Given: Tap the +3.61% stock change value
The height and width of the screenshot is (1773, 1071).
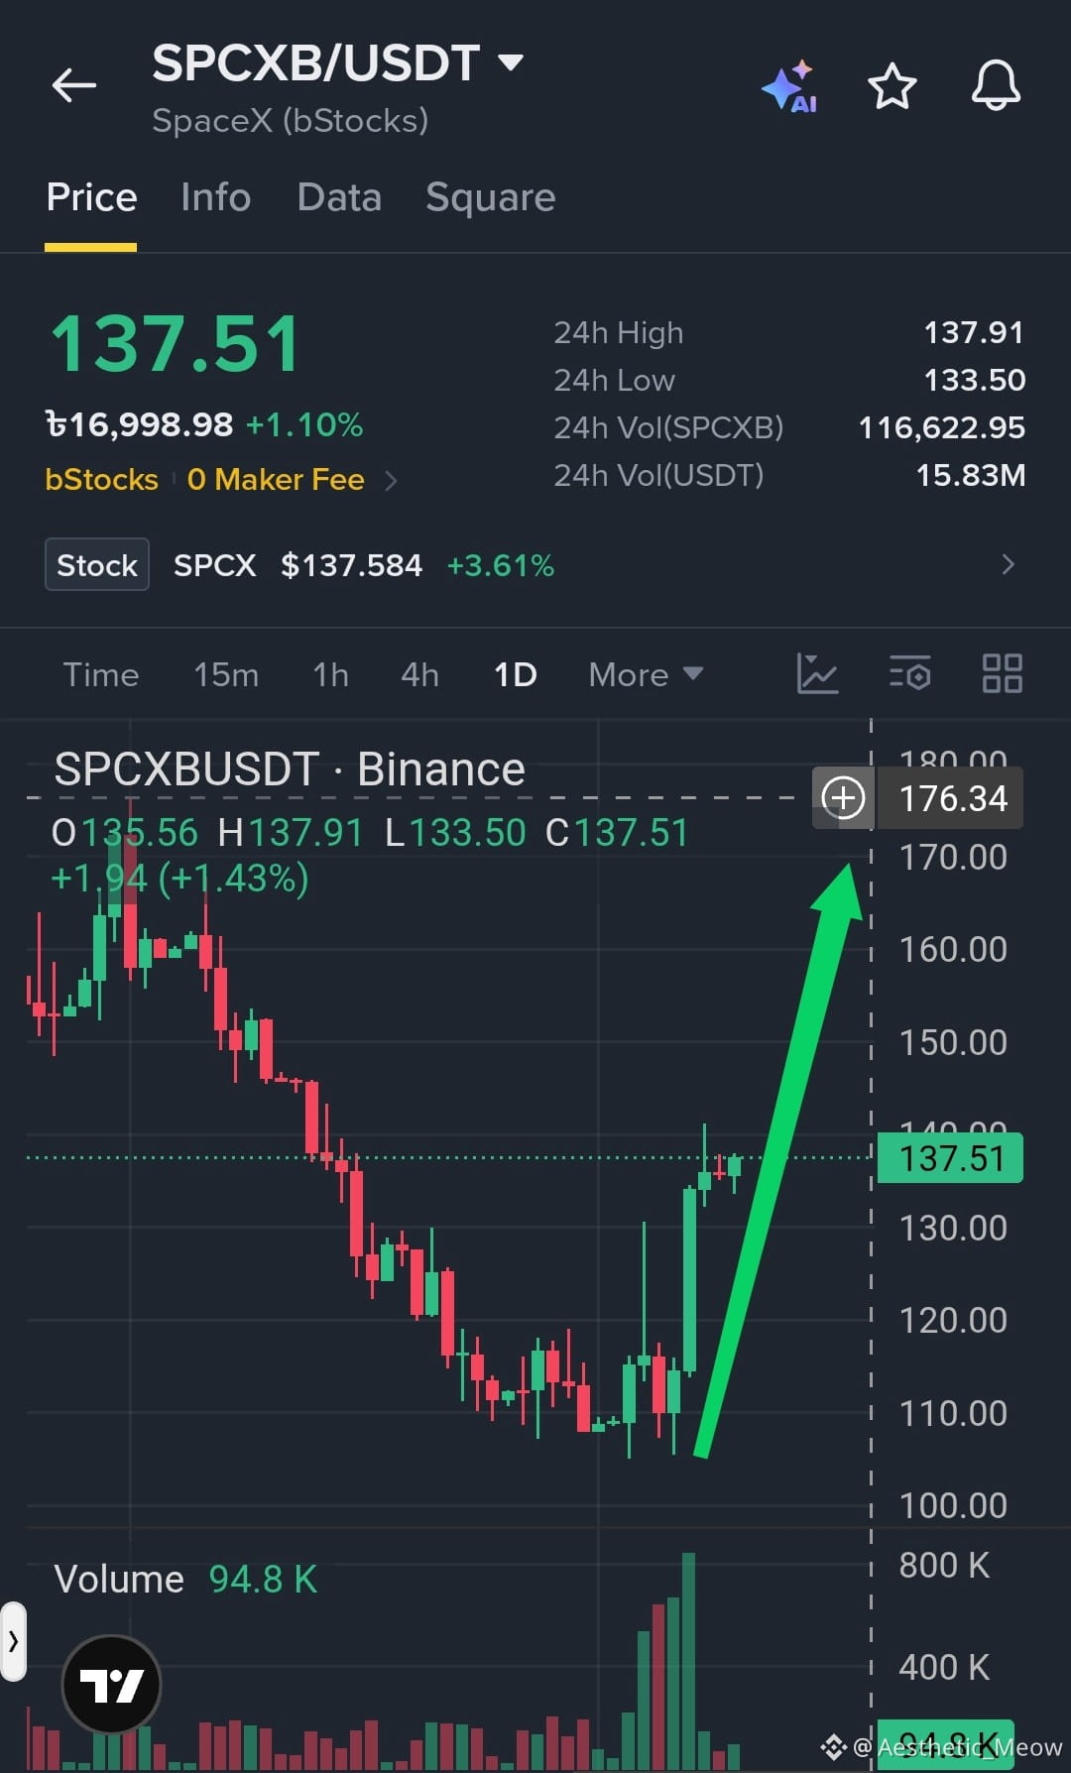Looking at the screenshot, I should pos(500,565).
